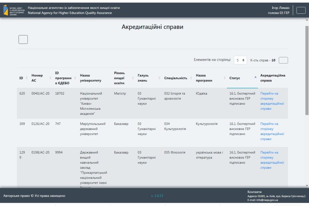The width and height of the screenshot is (309, 206).
Task: Click the button next to К-сть справ count
Action: coord(283,60)
